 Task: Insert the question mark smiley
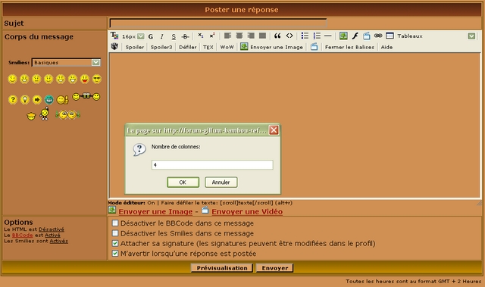point(12,99)
